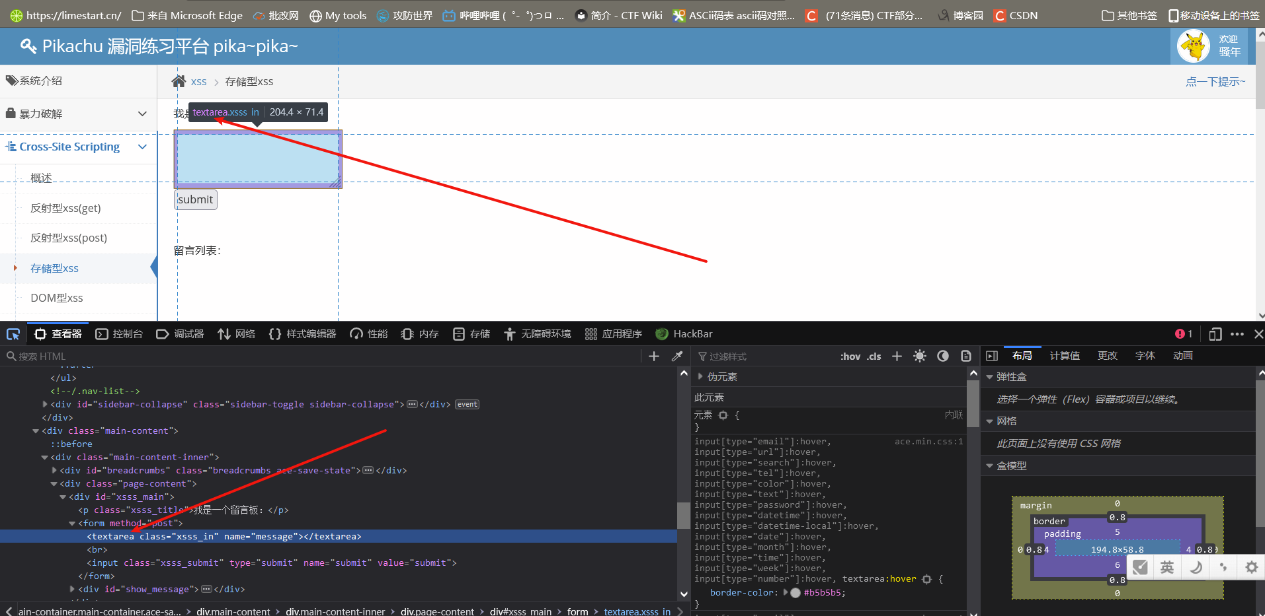The image size is (1265, 616).
Task: Click the submit button on the page
Action: tap(196, 199)
